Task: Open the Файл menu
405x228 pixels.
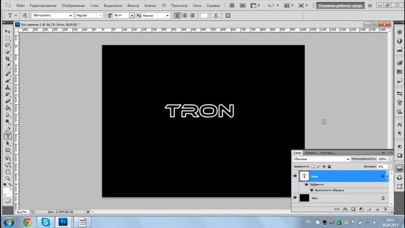Action: 20,6
